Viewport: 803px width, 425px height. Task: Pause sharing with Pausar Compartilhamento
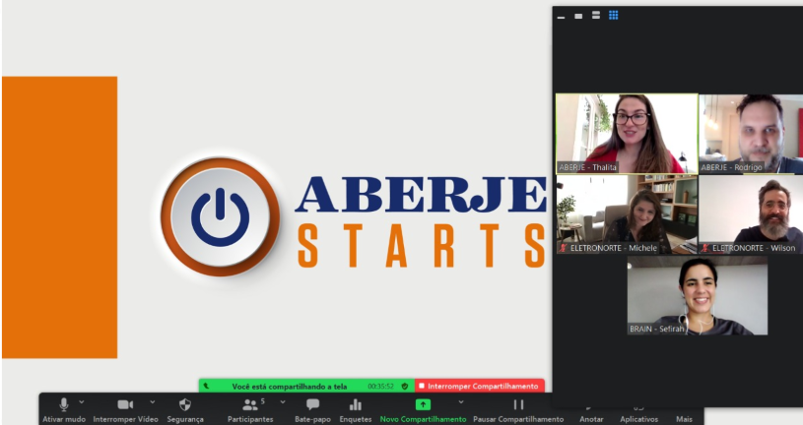click(x=518, y=404)
